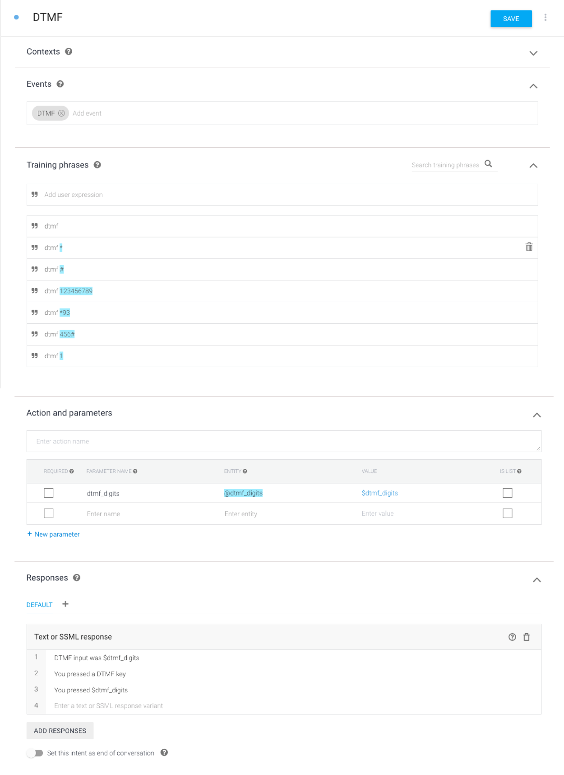564x775 pixels.
Task: Open help for Text or SSML response
Action: 512,637
